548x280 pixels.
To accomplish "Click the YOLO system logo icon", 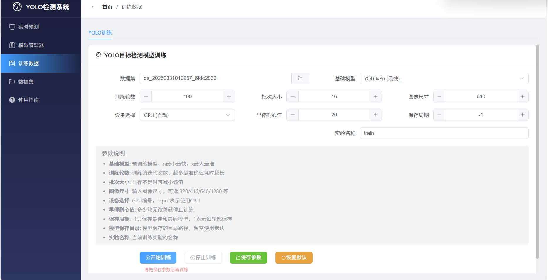I will (17, 7).
